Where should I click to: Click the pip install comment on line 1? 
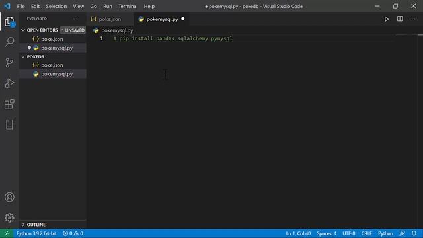click(173, 38)
